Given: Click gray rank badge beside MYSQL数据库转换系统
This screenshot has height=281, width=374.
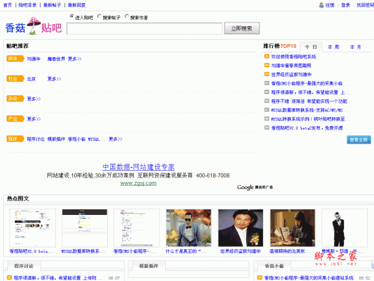Looking at the screenshot, I should click(267, 110).
